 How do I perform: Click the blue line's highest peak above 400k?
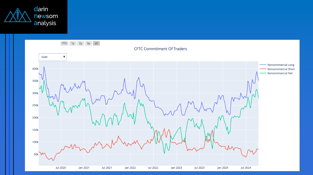pos(44,67)
